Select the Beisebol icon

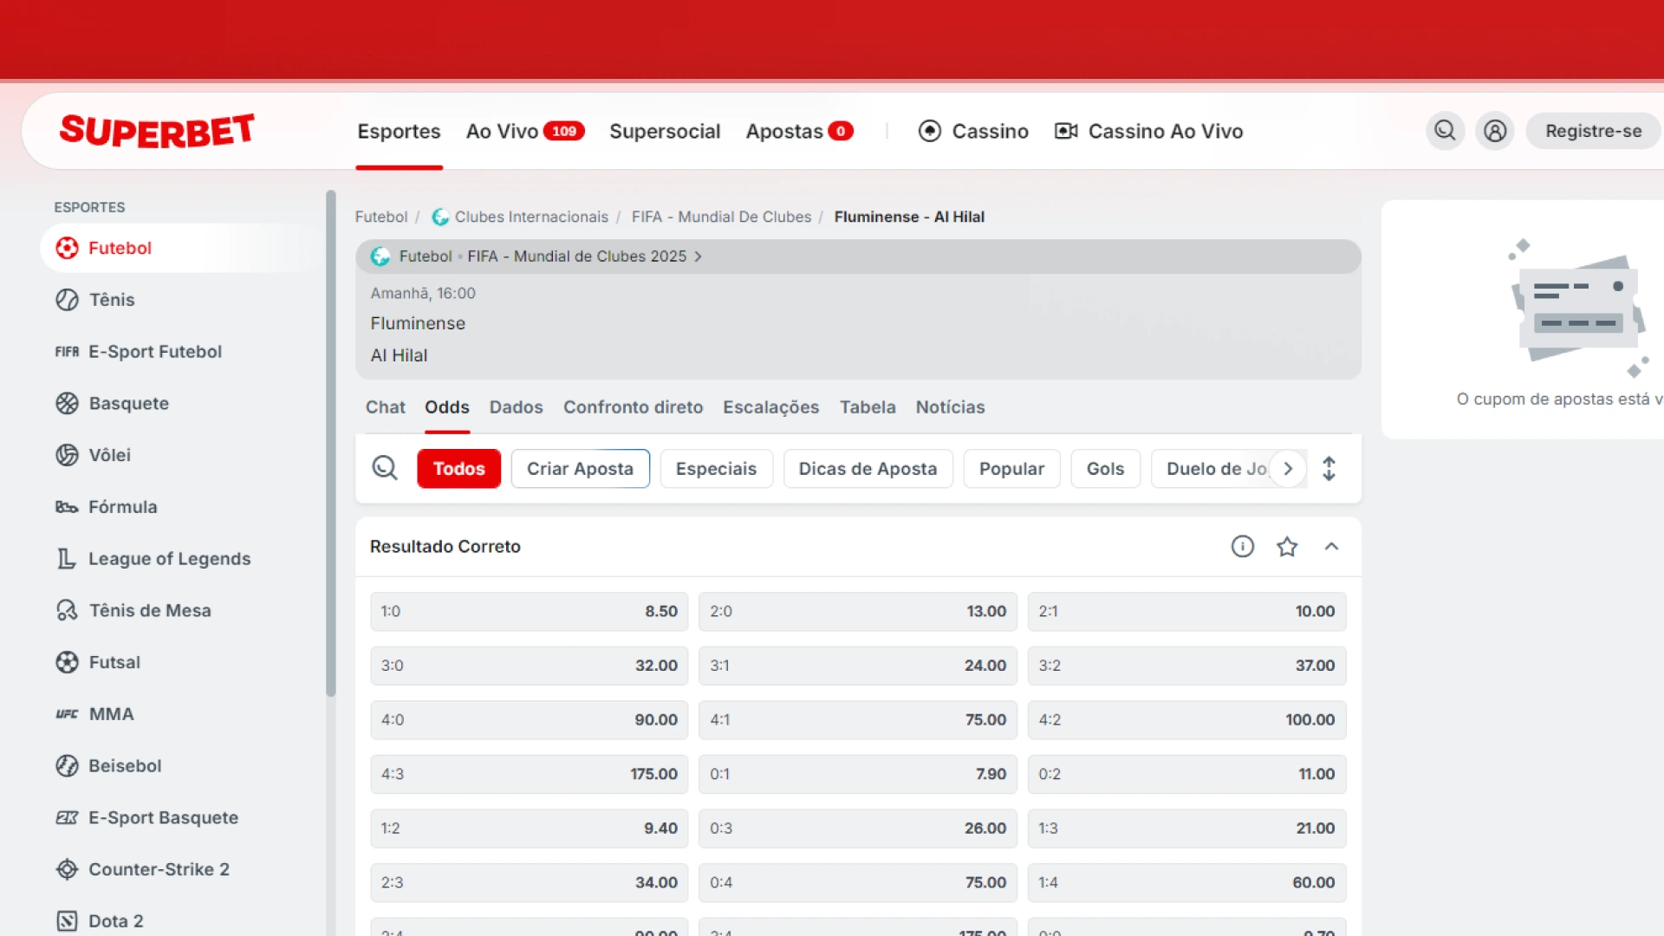[67, 766]
